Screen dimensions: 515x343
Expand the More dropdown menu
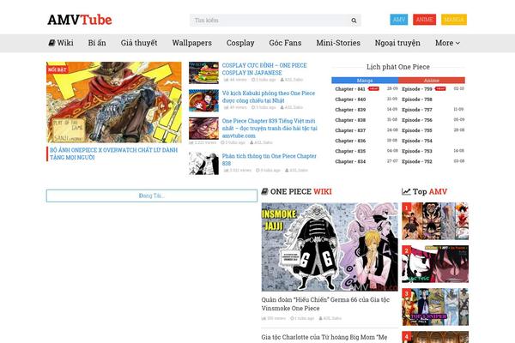(447, 43)
